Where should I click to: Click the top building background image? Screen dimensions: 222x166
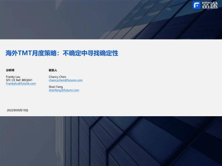(x=111, y=18)
